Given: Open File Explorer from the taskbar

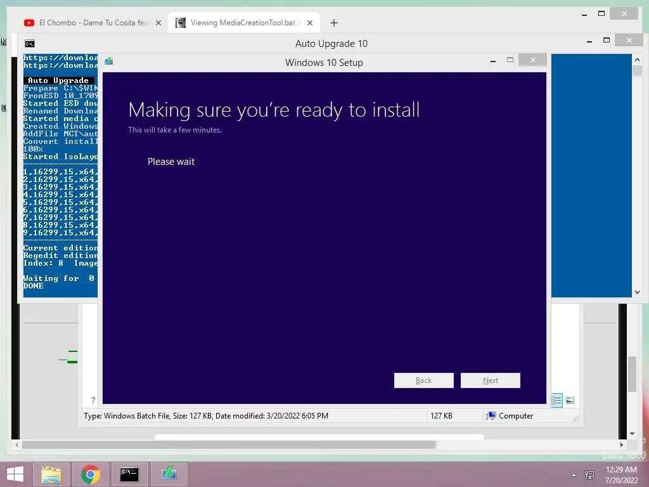Looking at the screenshot, I should [x=51, y=474].
